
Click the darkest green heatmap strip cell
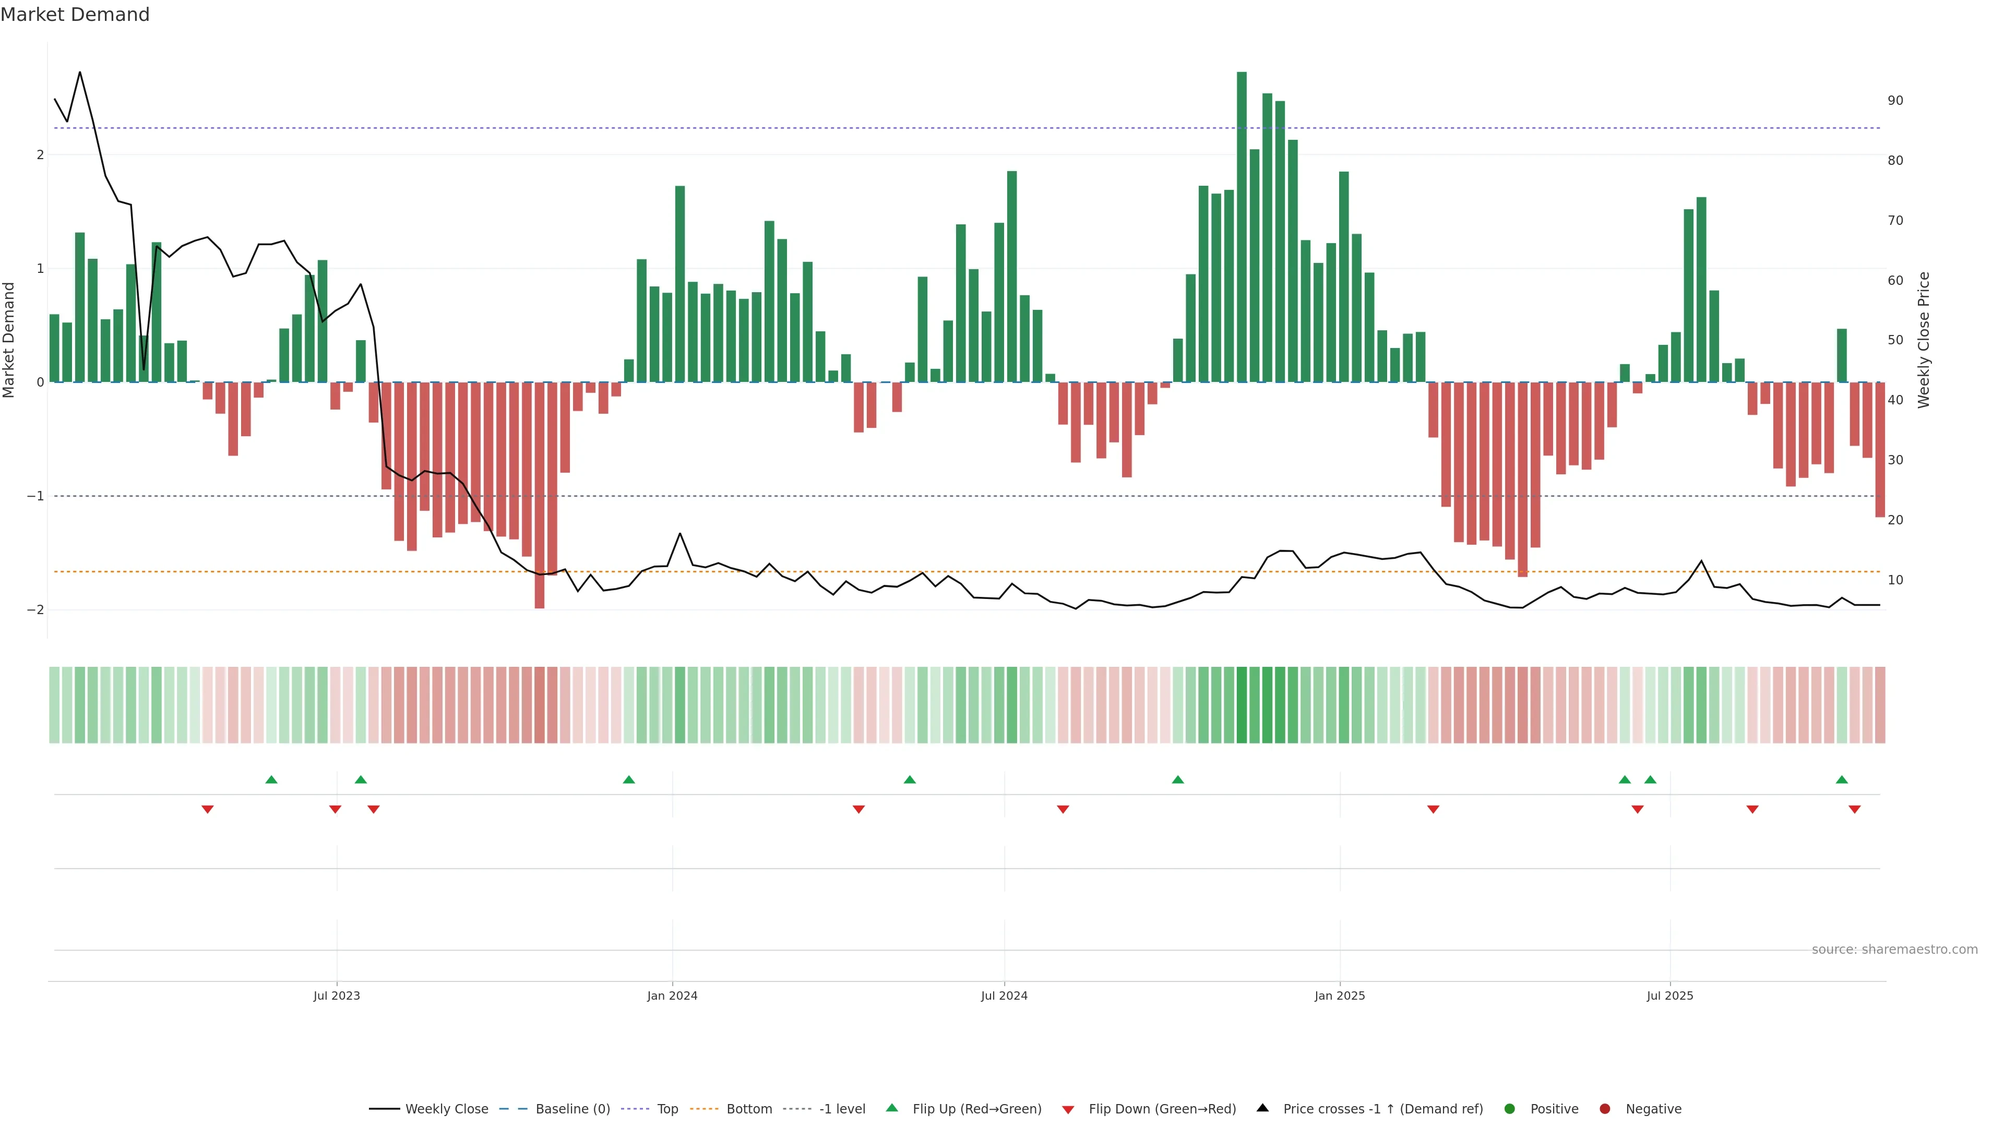pyautogui.click(x=1242, y=705)
